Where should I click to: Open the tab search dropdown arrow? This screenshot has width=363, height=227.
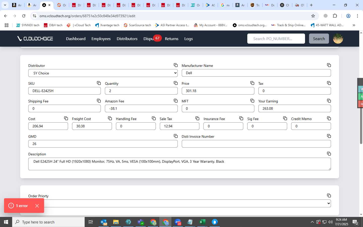(x=5, y=5)
